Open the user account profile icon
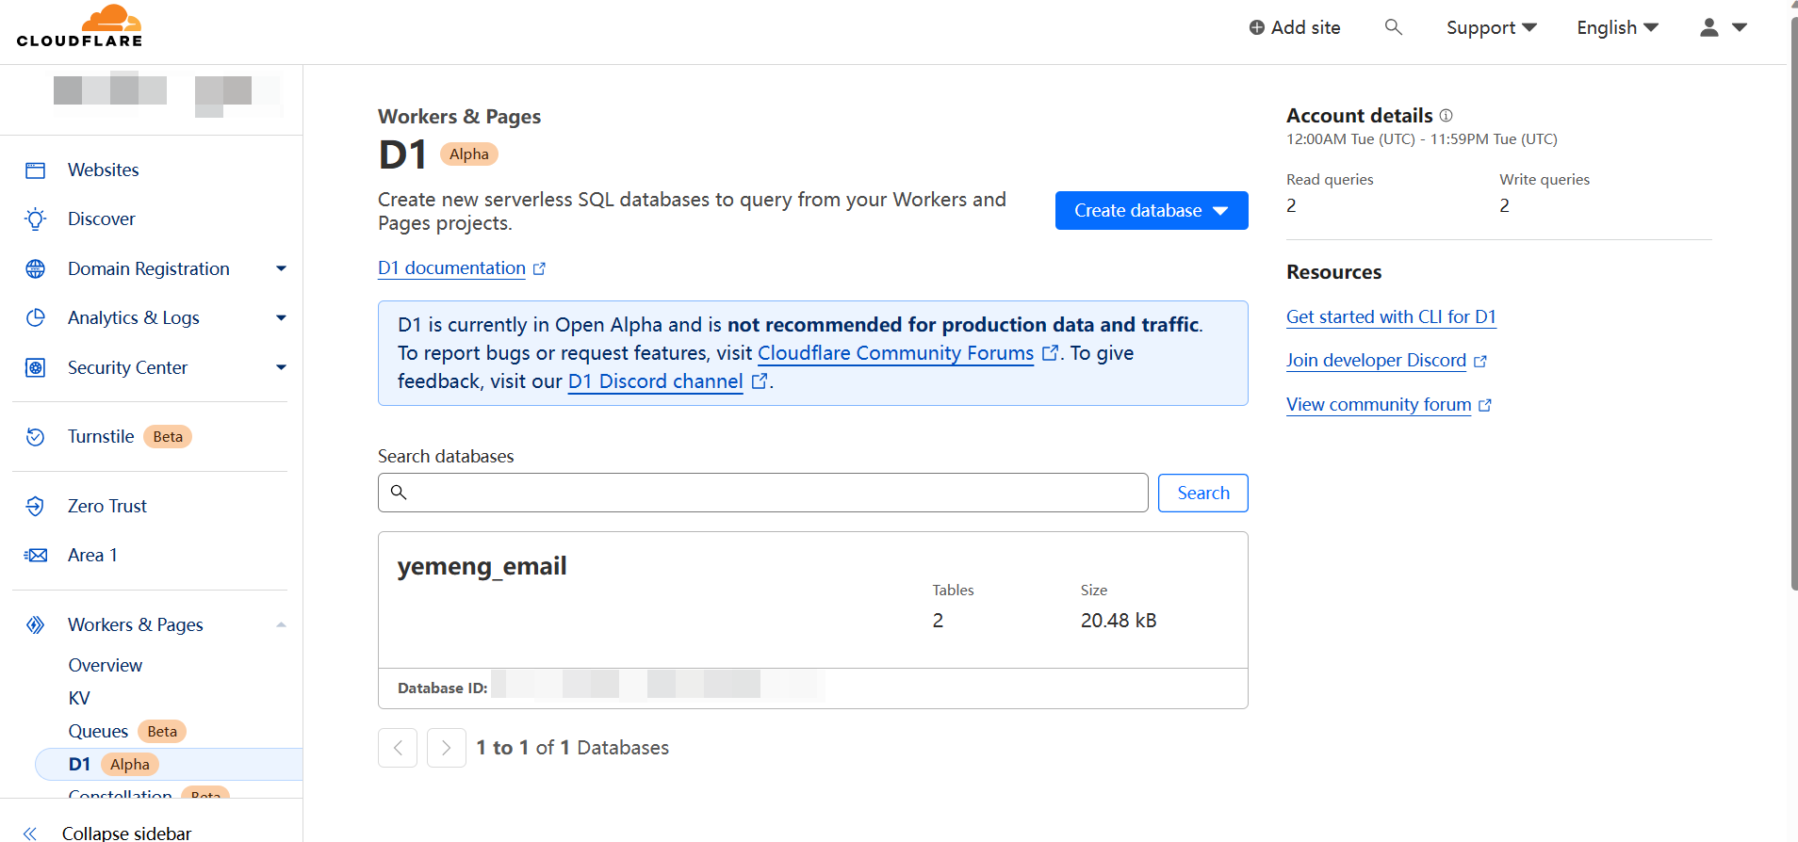The height and width of the screenshot is (842, 1798). tap(1709, 27)
